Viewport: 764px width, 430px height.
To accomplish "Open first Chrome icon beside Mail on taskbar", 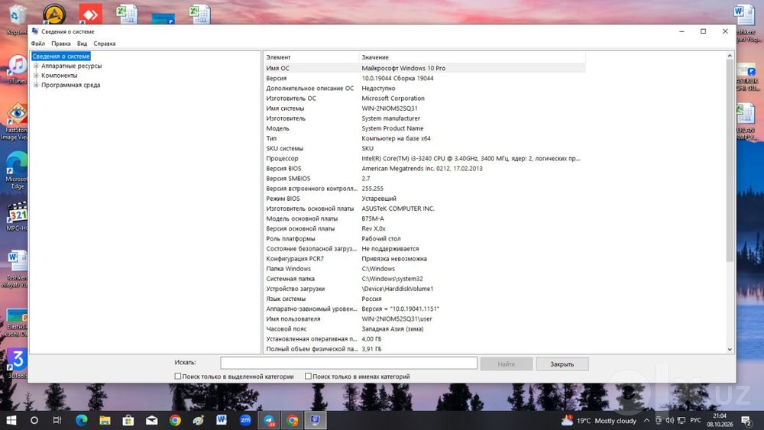I will pos(175,420).
